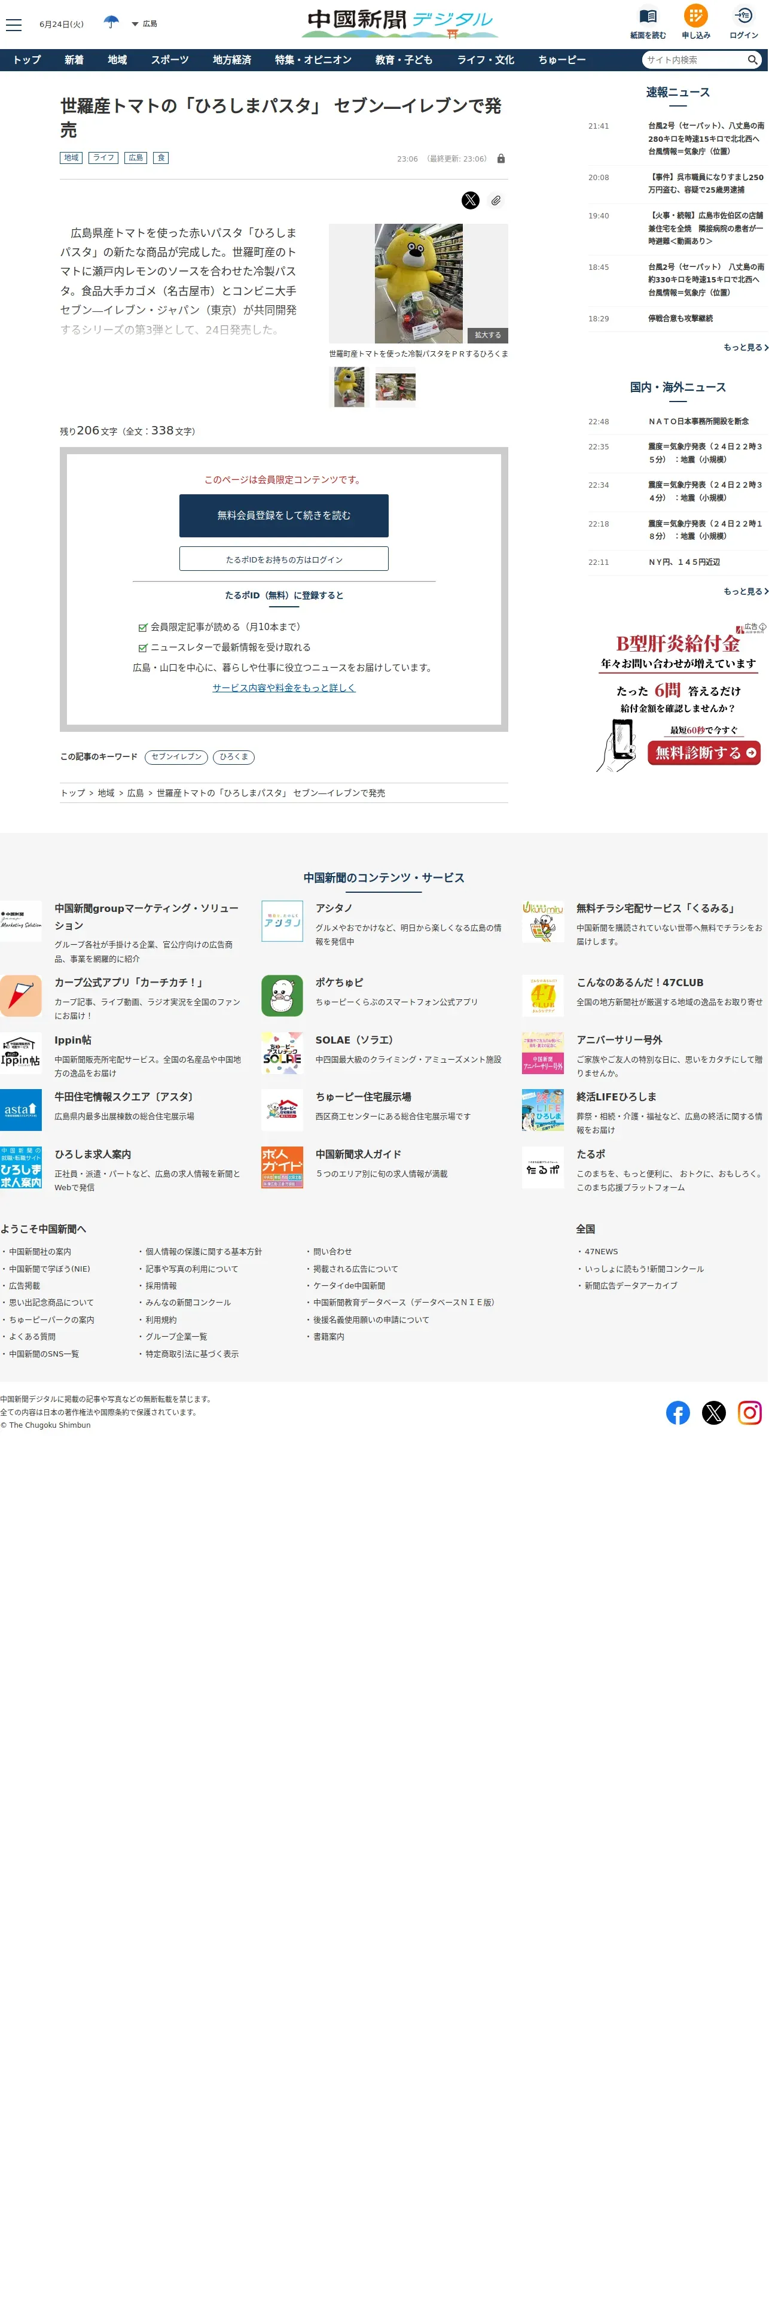Click 無料診断する ad button

704,753
